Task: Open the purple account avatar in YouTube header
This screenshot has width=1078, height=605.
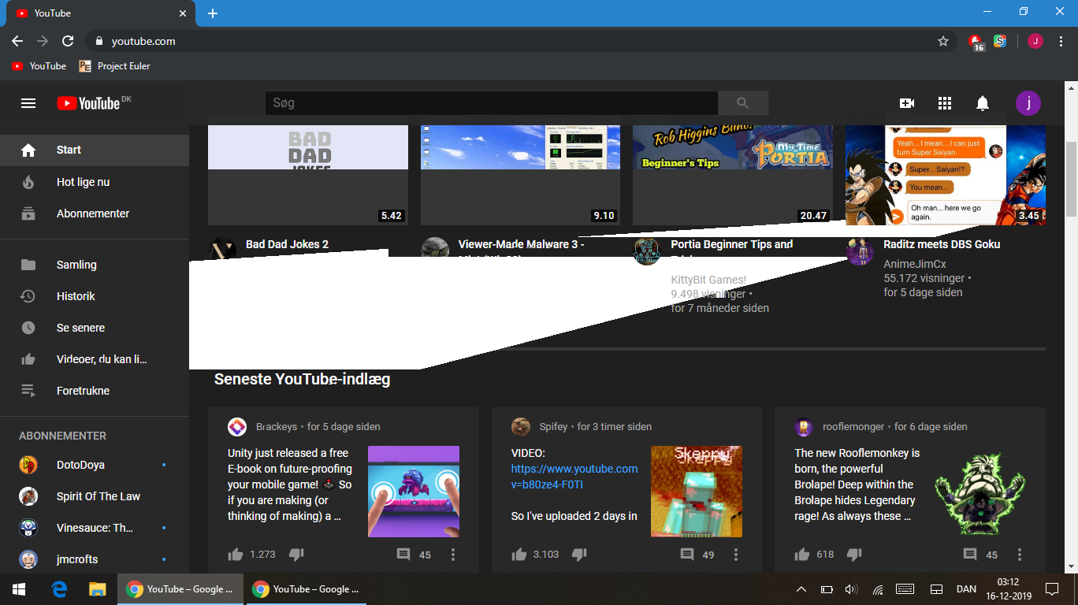Action: [1028, 103]
